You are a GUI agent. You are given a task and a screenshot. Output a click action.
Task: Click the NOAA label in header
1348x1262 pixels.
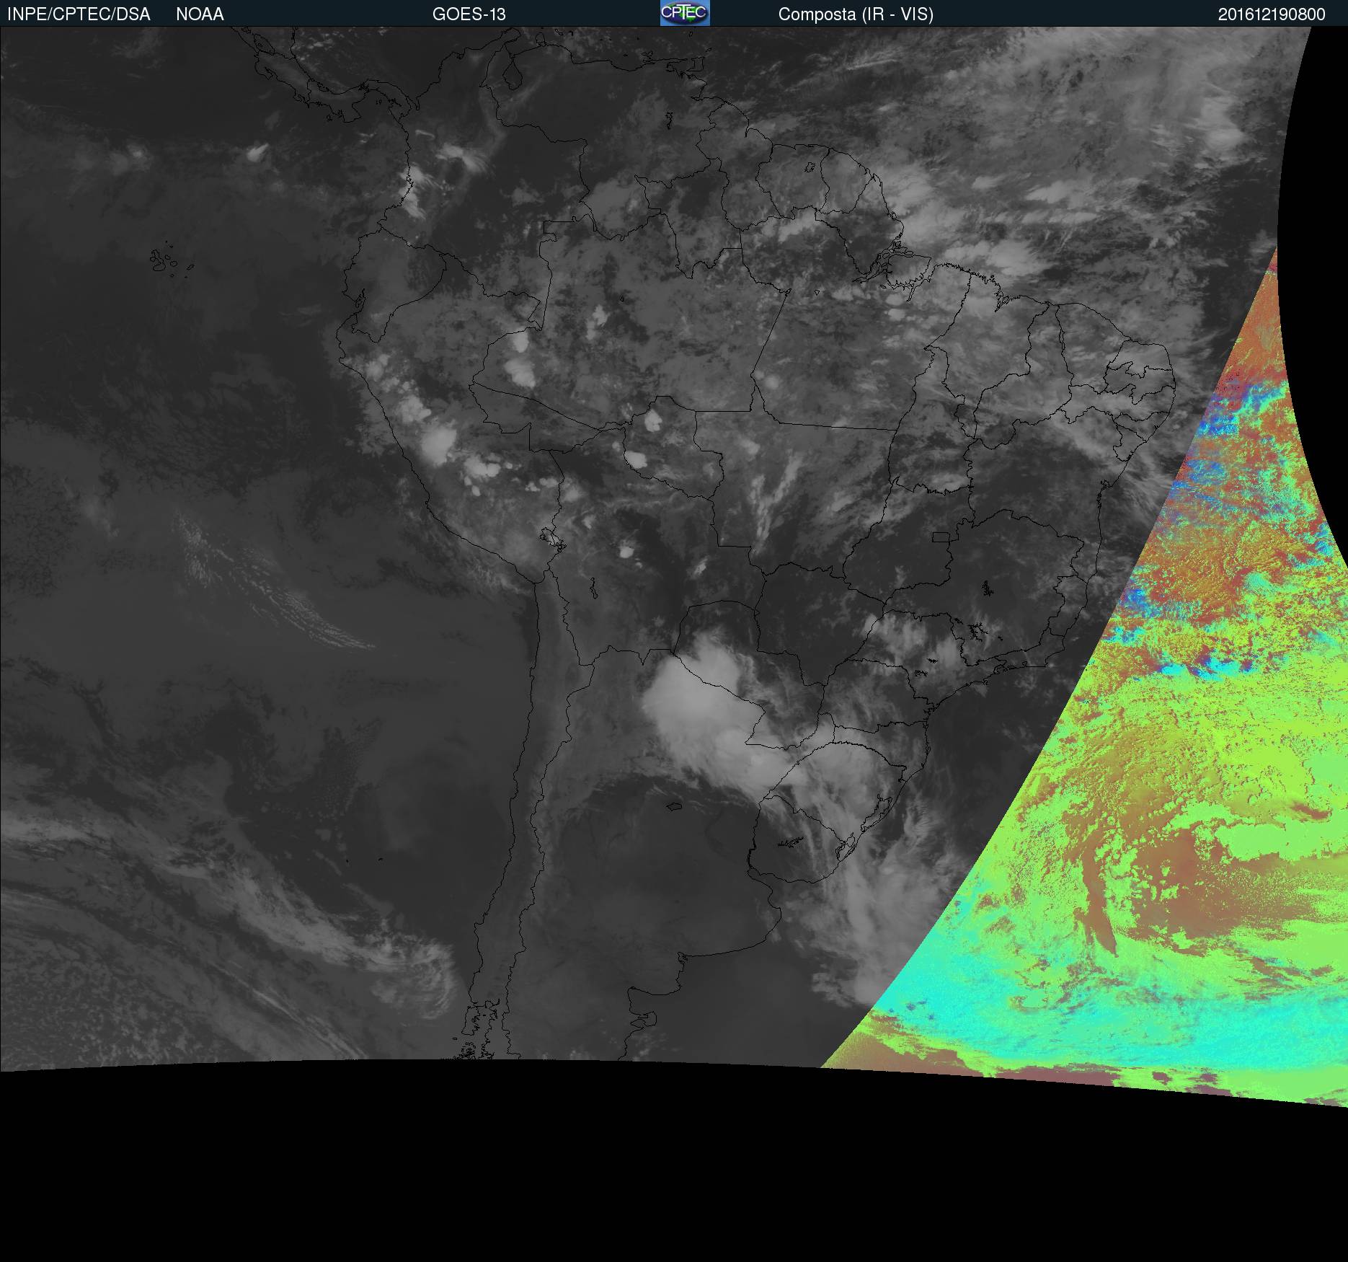(x=200, y=14)
